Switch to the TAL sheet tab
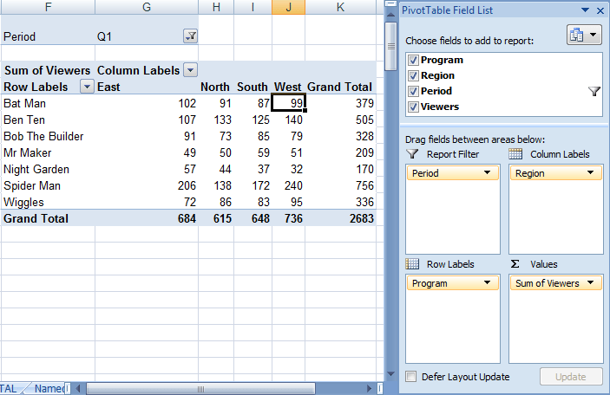This screenshot has height=395, width=610. pyautogui.click(x=9, y=388)
